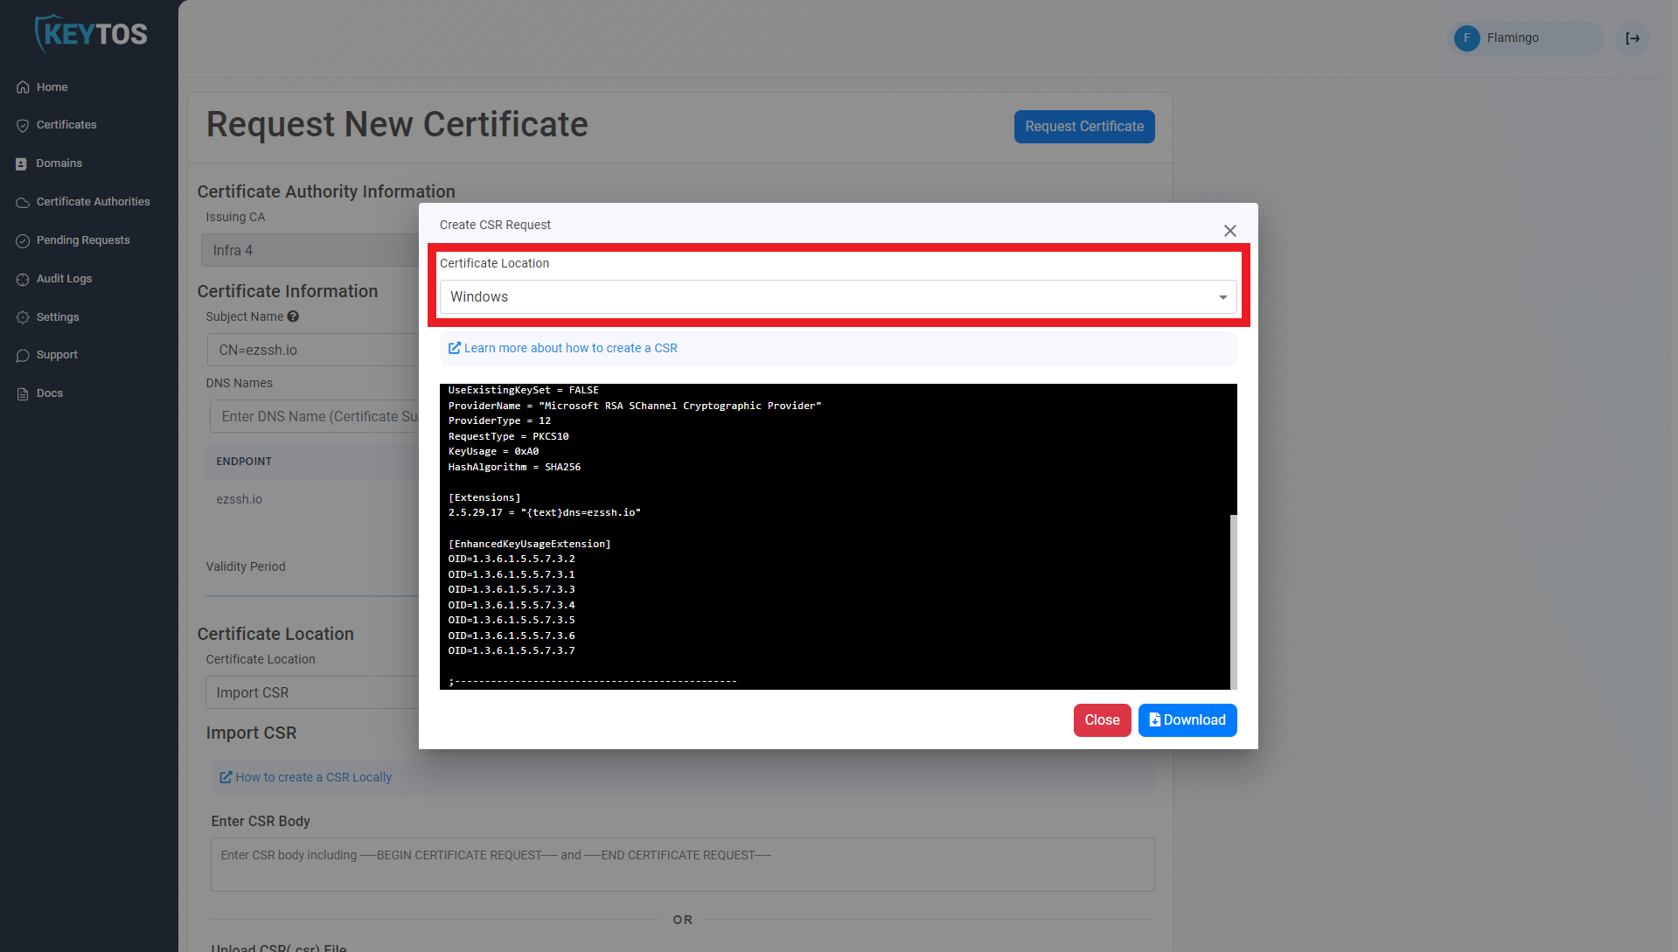
Task: Select the Certificates shield icon in sidebar
Action: (x=23, y=125)
